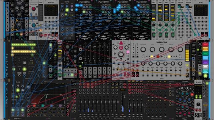The width and height of the screenshot is (214, 120).
Task: Click the large red knob left of VCA
Action: coord(33,9)
